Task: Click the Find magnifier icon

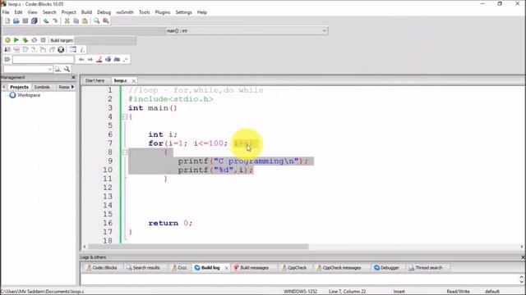Action: click(x=97, y=20)
